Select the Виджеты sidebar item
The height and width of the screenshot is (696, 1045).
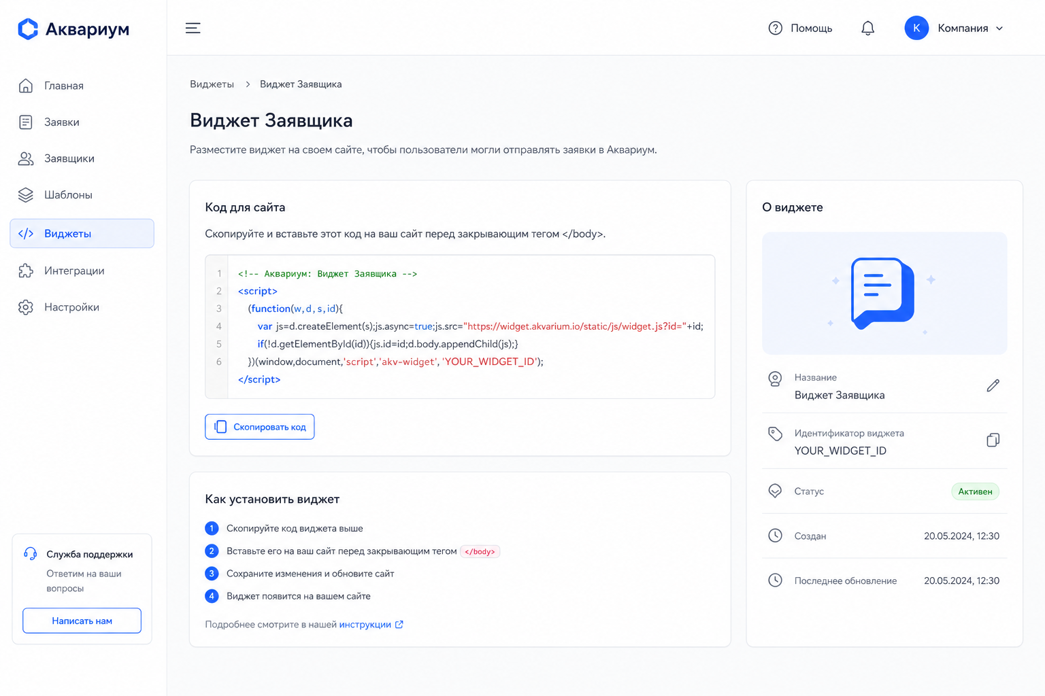pos(82,233)
